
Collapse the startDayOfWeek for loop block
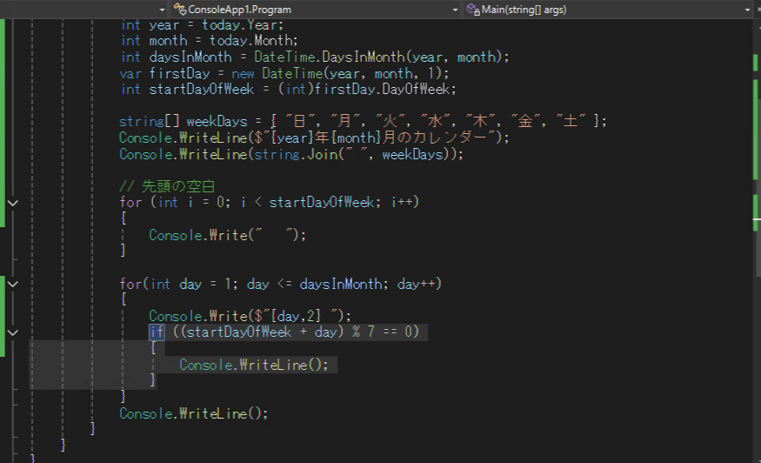[12, 202]
